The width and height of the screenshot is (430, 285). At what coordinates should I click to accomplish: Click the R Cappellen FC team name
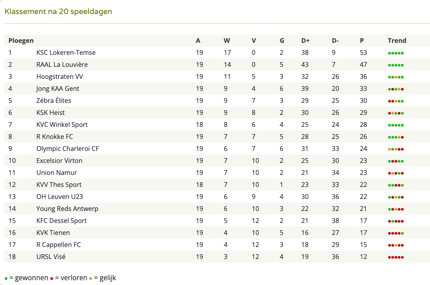[59, 245]
